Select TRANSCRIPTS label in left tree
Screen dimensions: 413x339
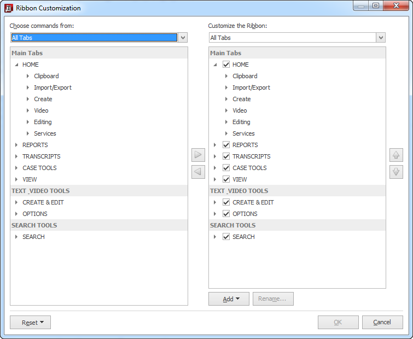tap(42, 156)
